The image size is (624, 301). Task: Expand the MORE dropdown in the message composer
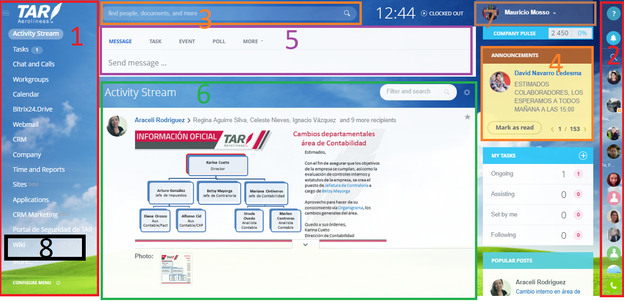point(253,41)
